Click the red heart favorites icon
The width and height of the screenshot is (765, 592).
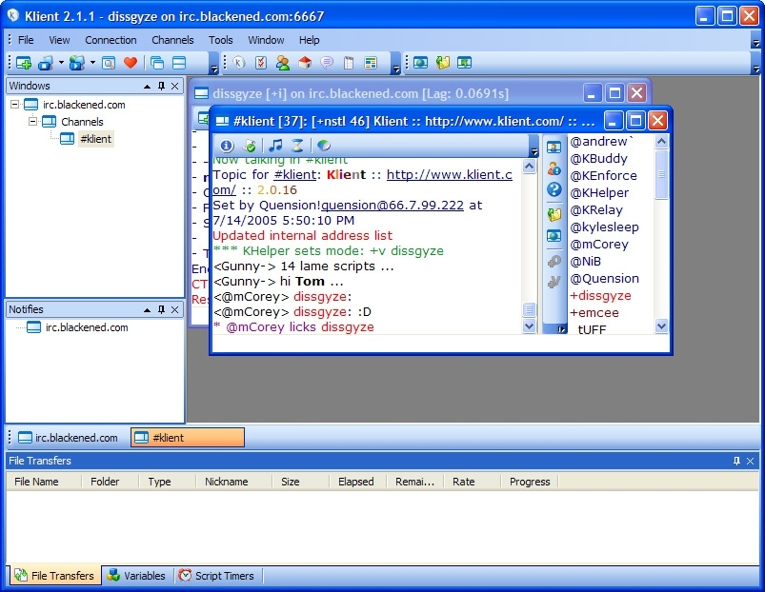(131, 63)
